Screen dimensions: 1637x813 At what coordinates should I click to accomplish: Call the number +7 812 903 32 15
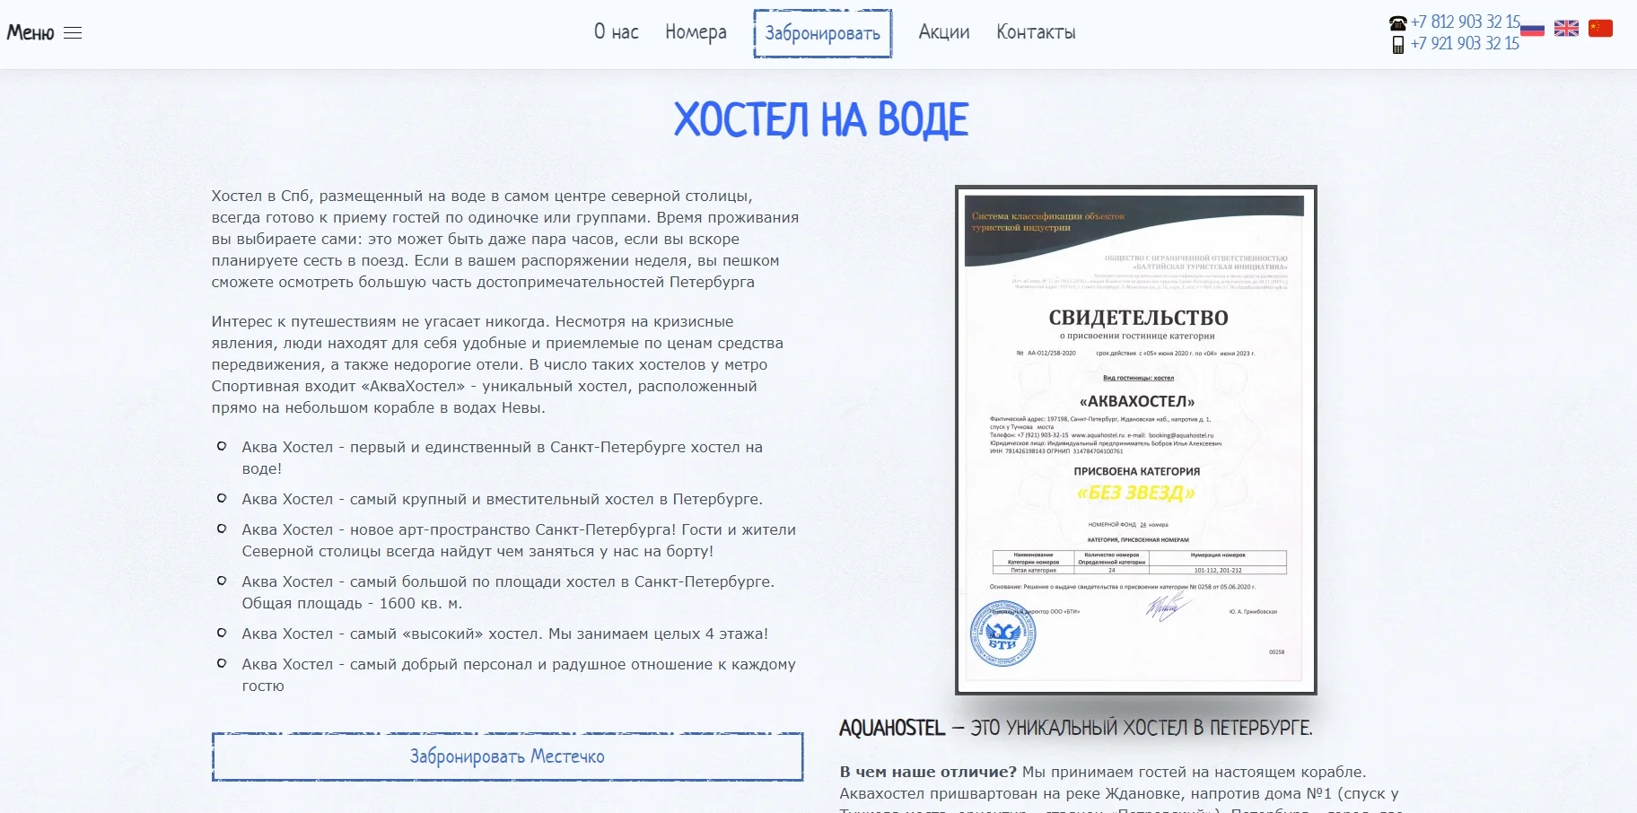[x=1465, y=22]
